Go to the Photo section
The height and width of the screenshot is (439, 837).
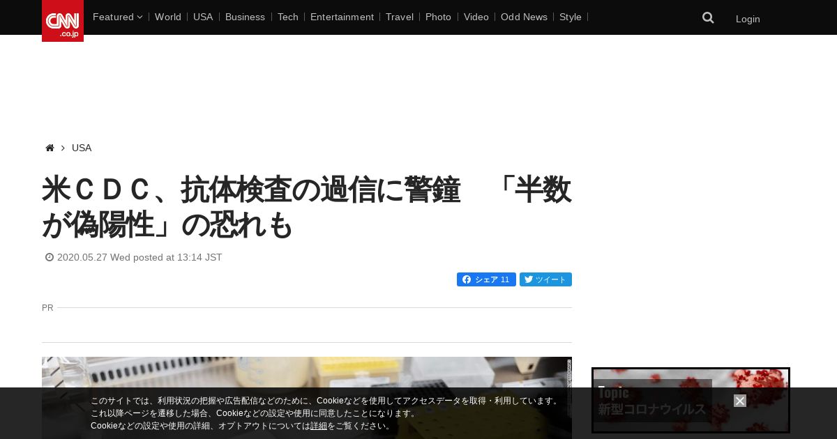click(438, 17)
